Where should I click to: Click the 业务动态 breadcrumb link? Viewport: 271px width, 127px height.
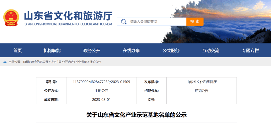(x=82, y=62)
